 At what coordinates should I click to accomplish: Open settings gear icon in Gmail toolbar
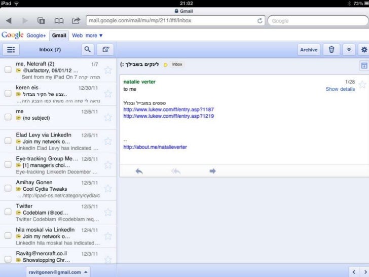(364, 50)
